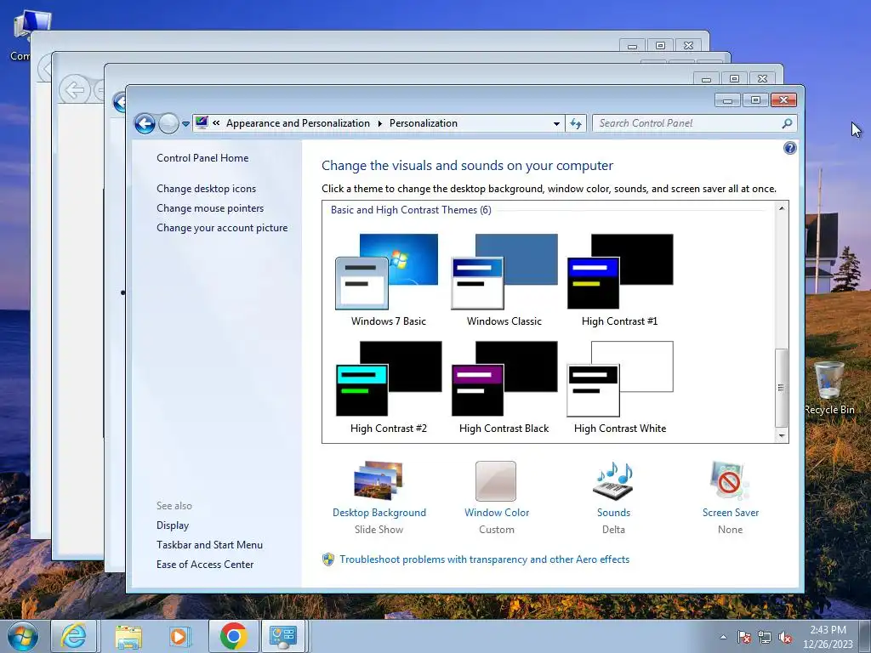
Task: Maximize the Personalization window
Action: pyautogui.click(x=755, y=100)
